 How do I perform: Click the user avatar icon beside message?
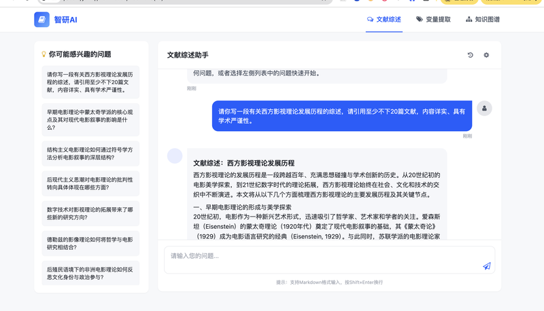[x=484, y=109]
